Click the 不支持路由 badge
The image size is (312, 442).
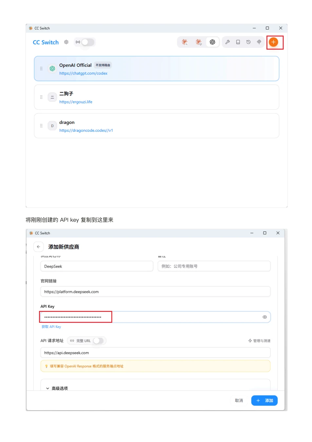point(103,65)
